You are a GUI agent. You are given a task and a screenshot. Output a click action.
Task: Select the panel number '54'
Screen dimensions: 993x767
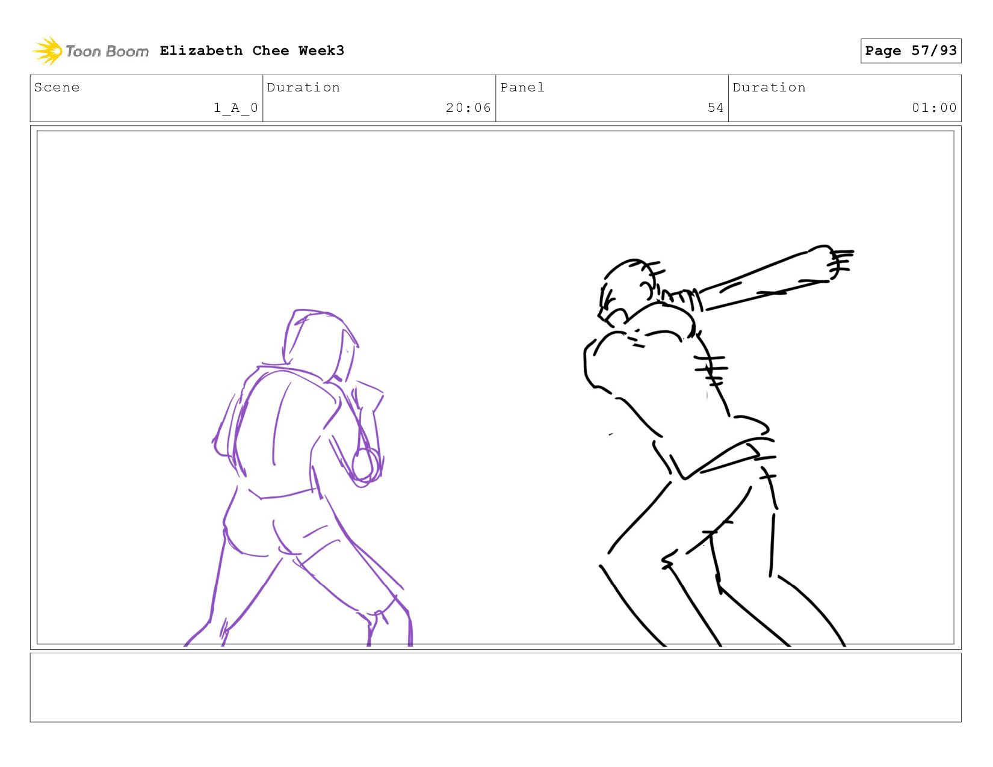pyautogui.click(x=716, y=108)
